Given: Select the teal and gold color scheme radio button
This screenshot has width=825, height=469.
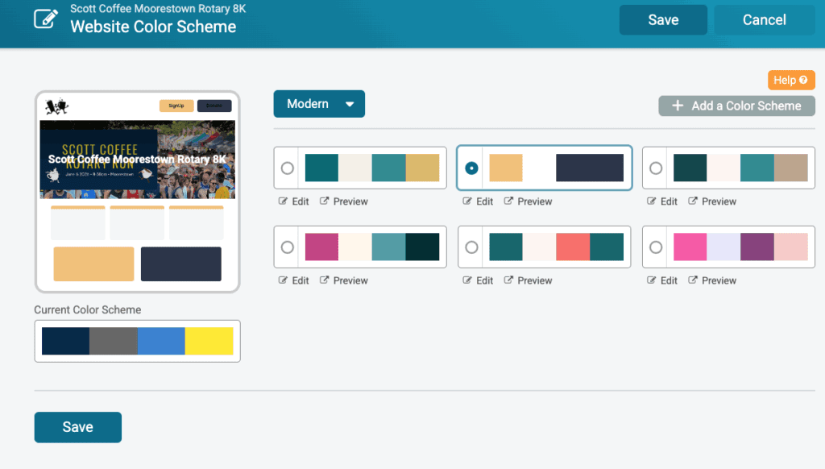Looking at the screenshot, I should pyautogui.click(x=287, y=168).
